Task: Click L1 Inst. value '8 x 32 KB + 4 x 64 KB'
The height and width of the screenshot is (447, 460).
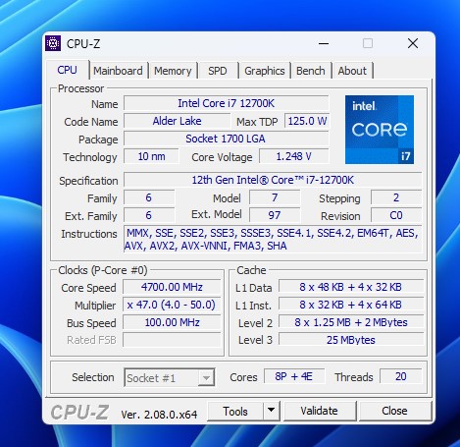Action: point(351,305)
